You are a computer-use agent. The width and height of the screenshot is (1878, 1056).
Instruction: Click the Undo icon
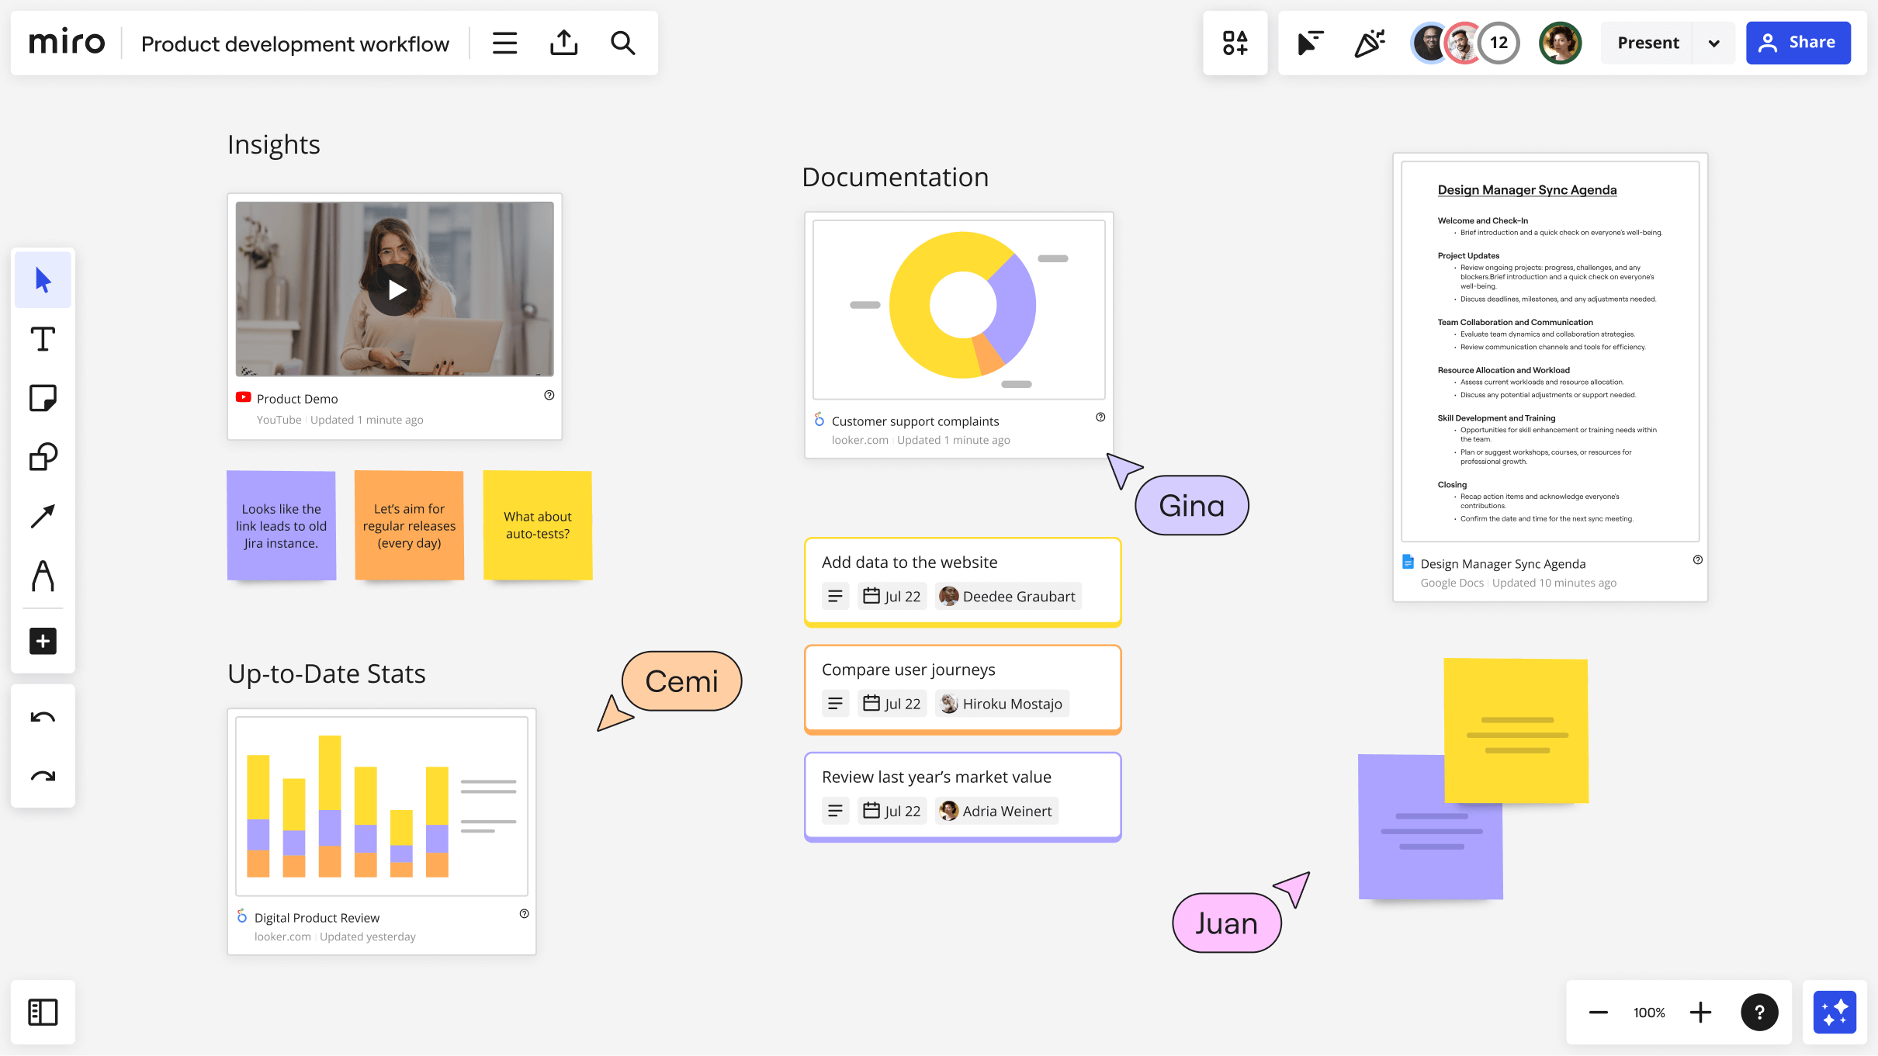(x=43, y=715)
